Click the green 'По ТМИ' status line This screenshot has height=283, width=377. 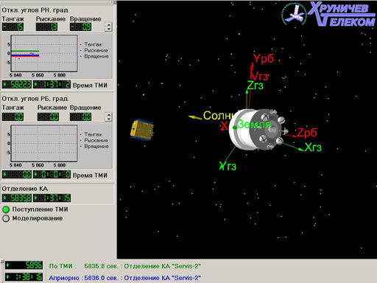(125, 266)
